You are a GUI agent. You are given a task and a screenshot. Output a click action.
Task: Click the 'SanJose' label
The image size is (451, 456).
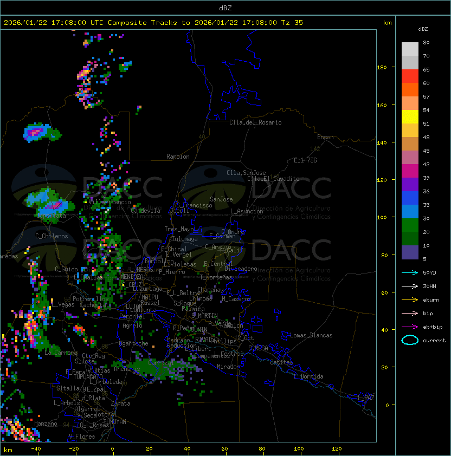click(221, 199)
